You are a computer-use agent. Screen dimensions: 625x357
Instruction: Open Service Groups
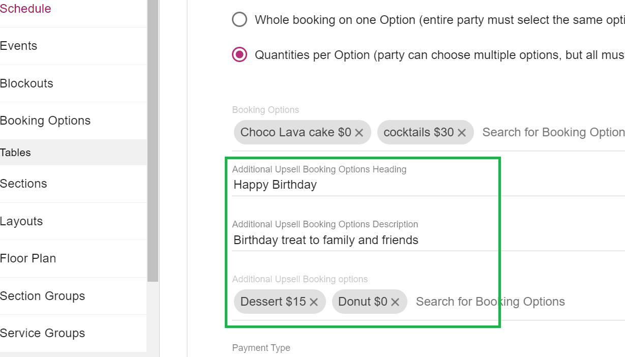pyautogui.click(x=42, y=333)
